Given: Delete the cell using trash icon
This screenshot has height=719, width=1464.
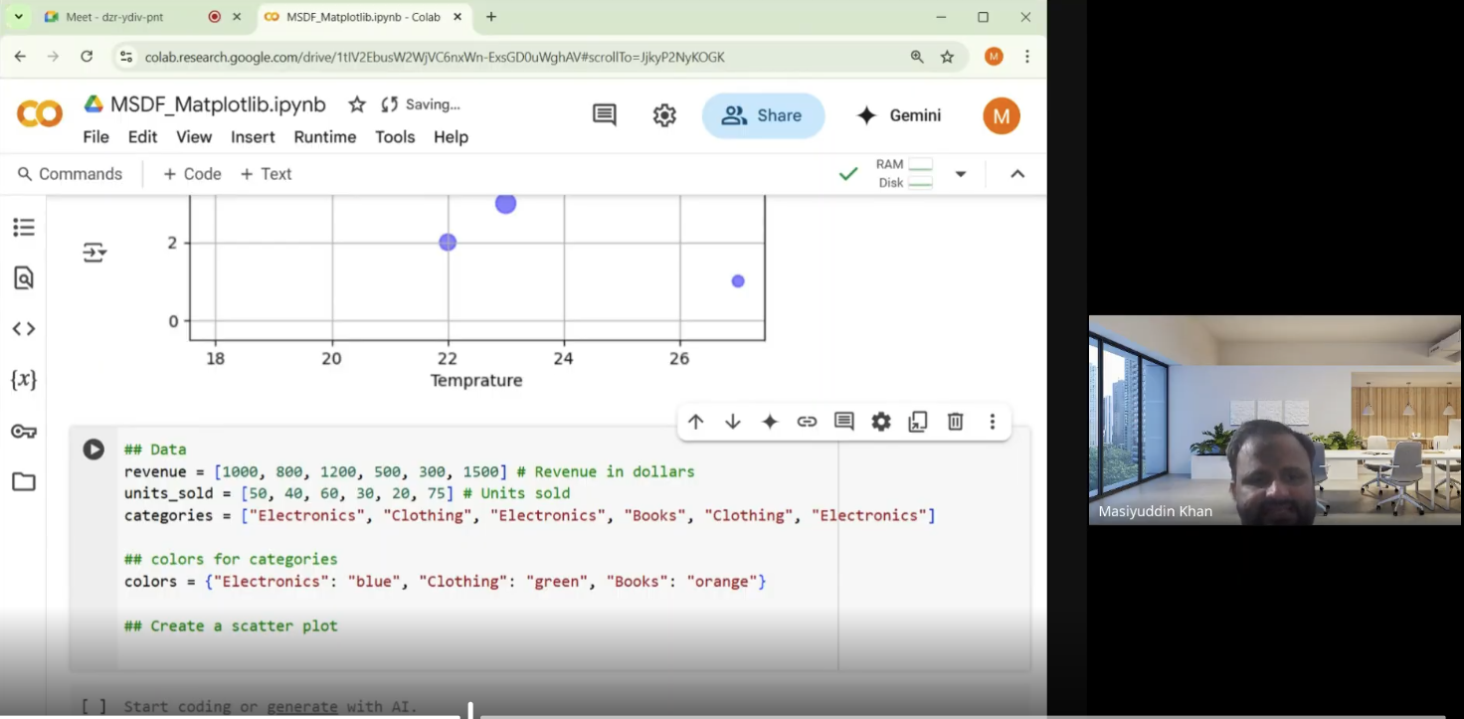Looking at the screenshot, I should [955, 422].
